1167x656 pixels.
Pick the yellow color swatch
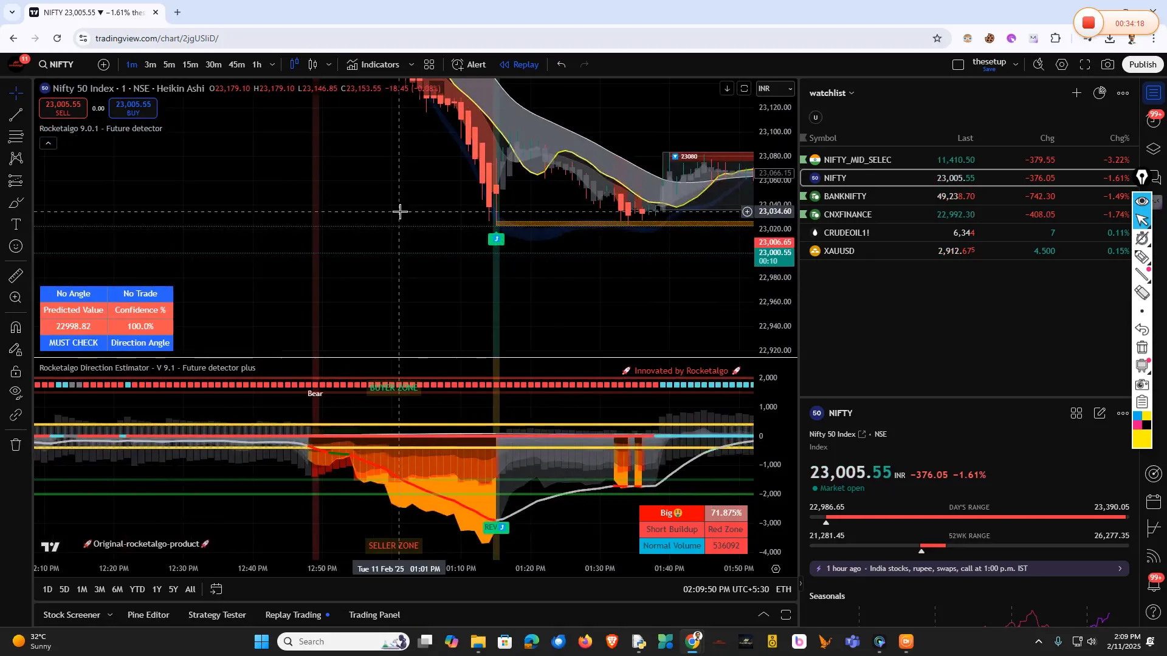[1141, 439]
